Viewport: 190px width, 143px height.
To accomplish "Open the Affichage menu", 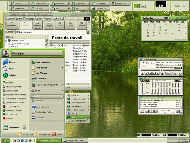I will (29, 18).
